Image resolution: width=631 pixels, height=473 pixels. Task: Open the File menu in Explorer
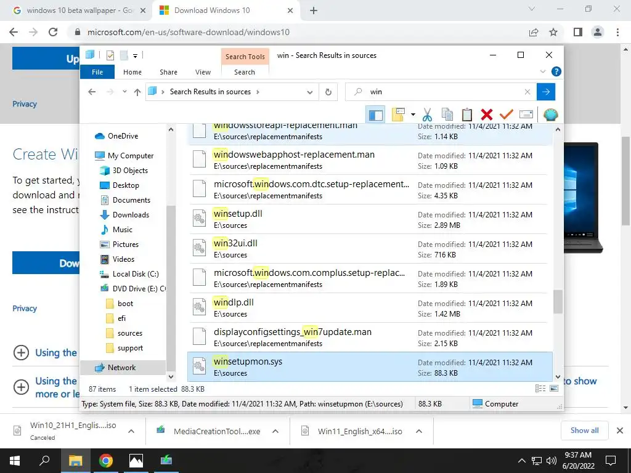point(97,72)
